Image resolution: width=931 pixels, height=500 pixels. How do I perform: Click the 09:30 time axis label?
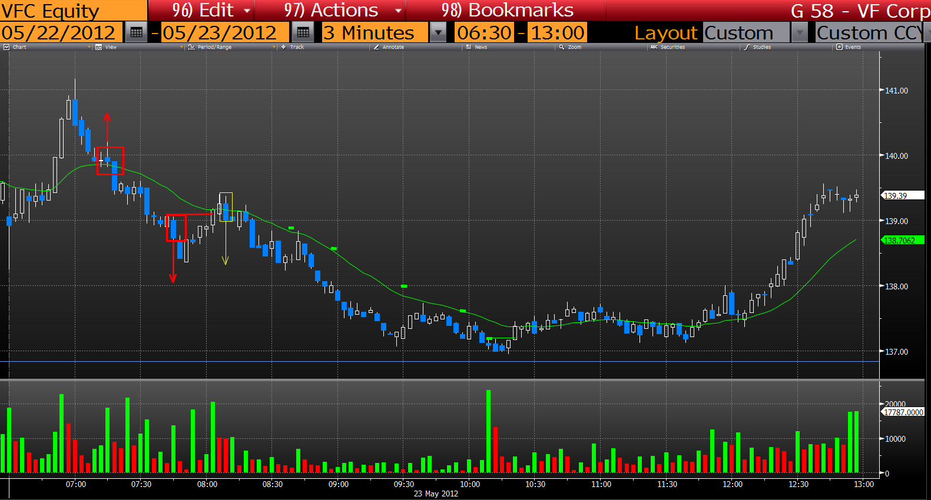tap(404, 484)
